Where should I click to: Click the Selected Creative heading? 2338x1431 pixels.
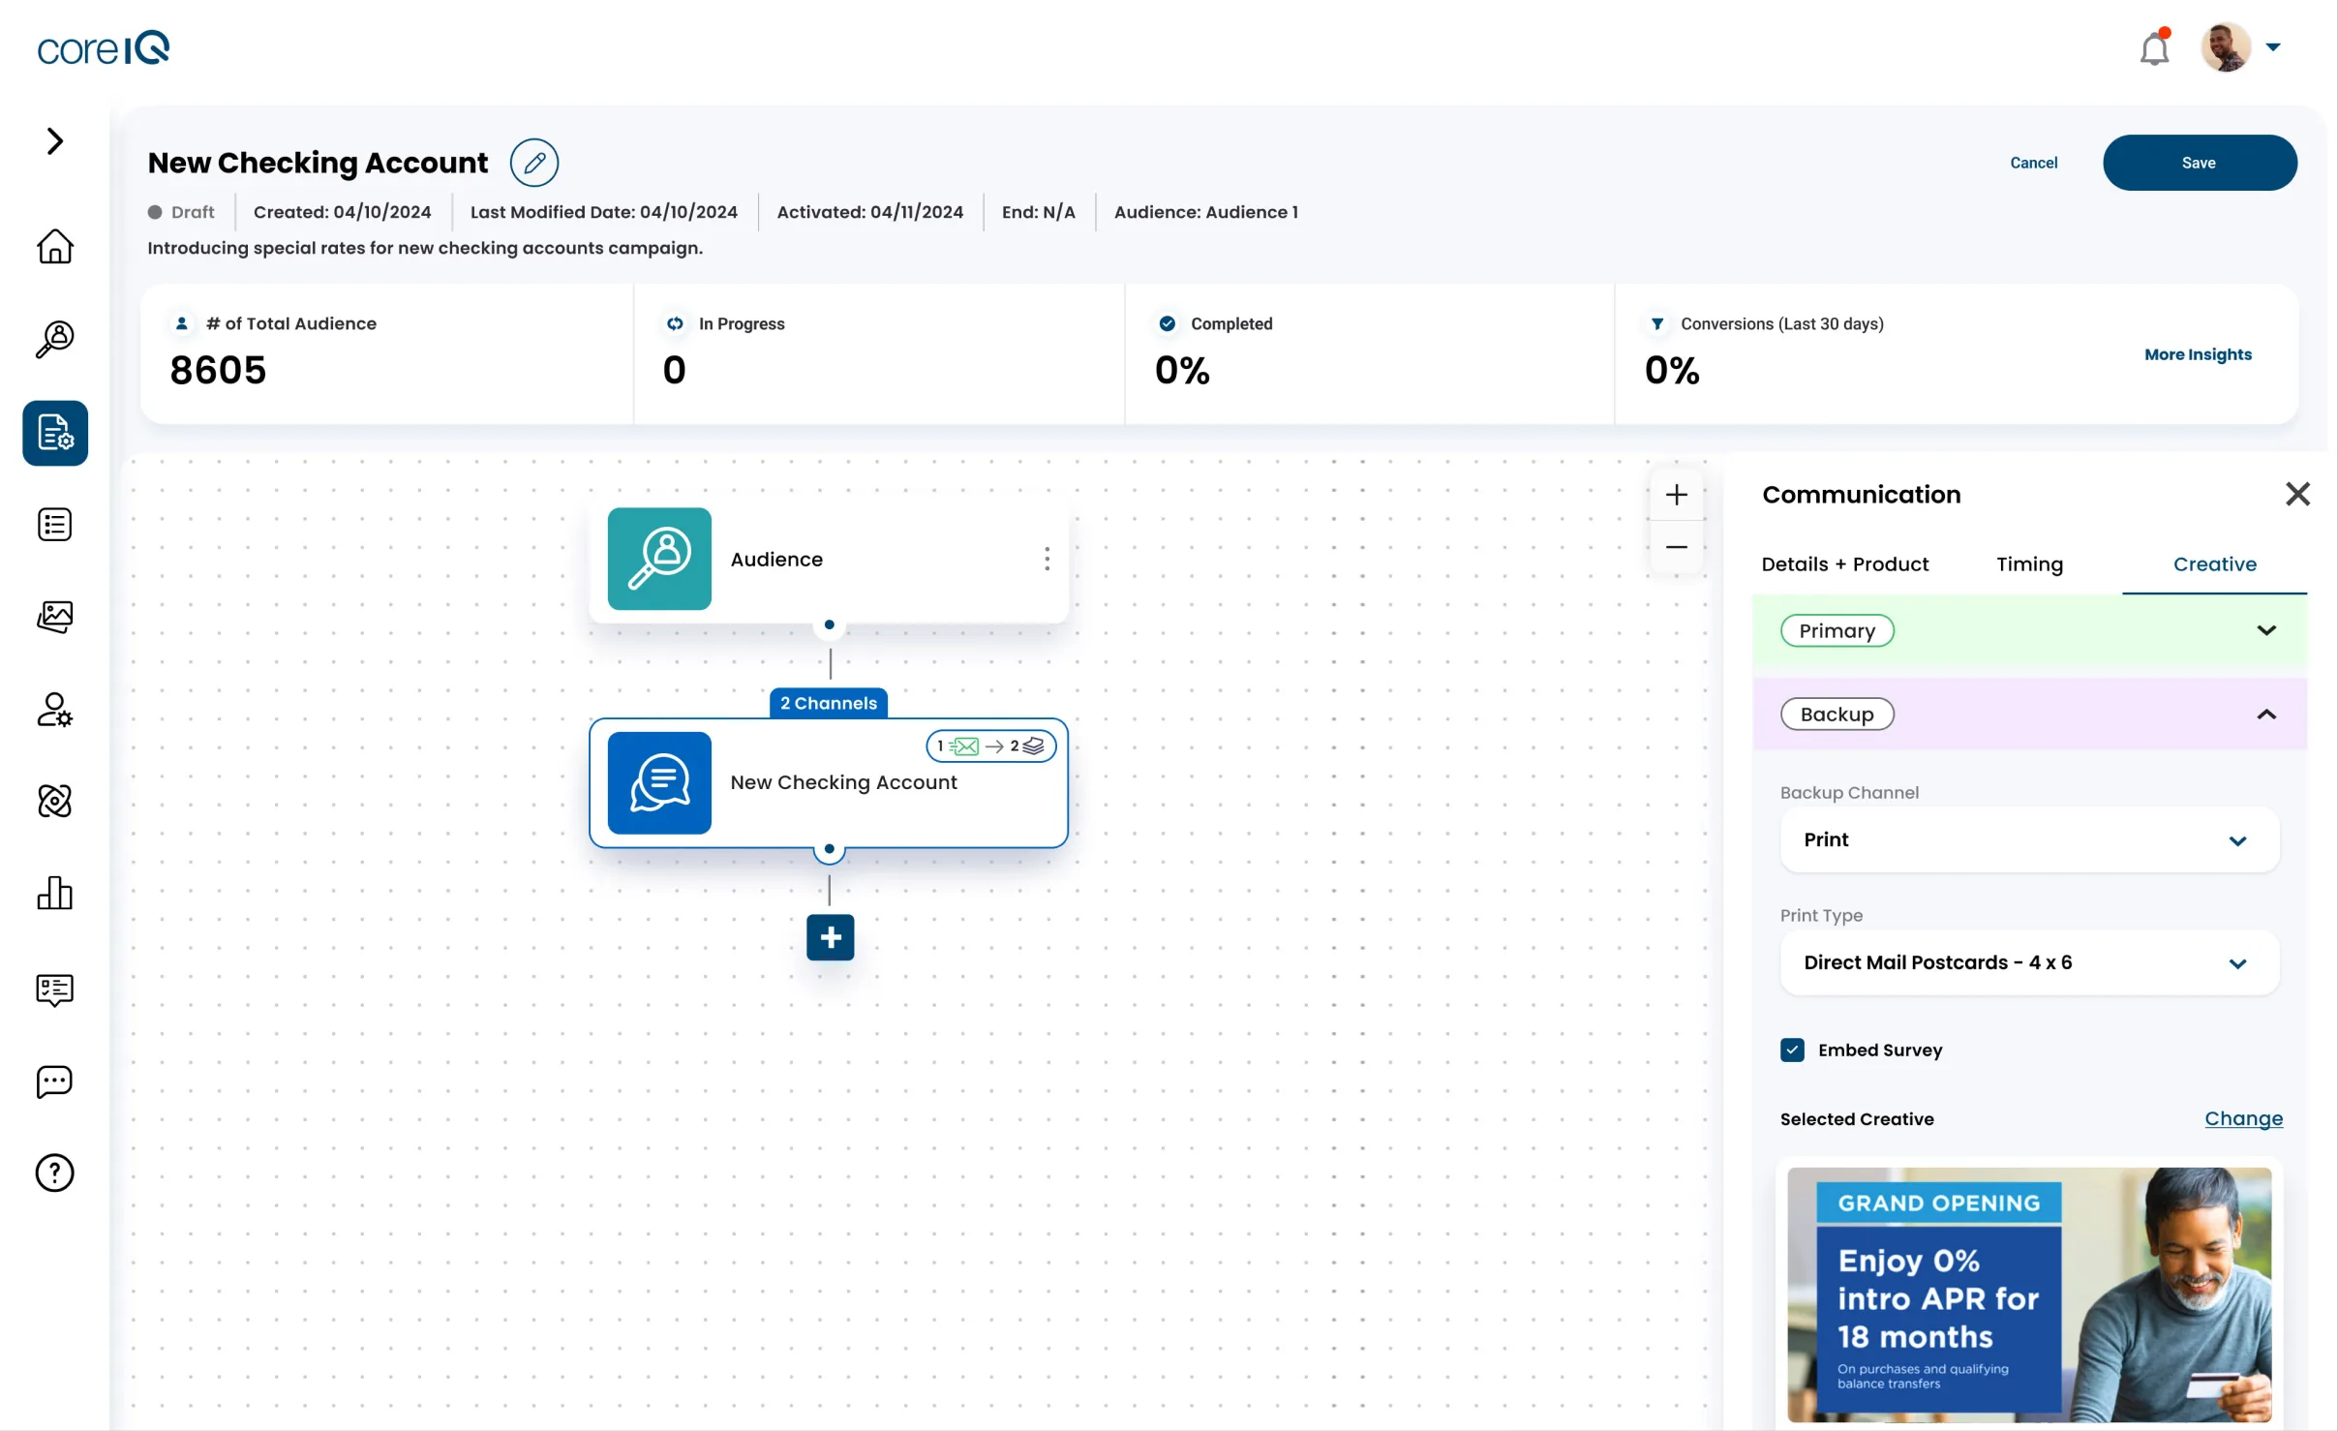tap(1857, 1119)
